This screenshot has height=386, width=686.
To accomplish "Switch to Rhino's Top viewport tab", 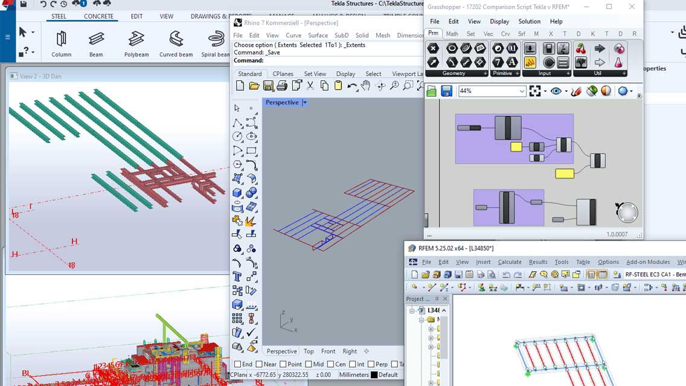I will click(309, 352).
